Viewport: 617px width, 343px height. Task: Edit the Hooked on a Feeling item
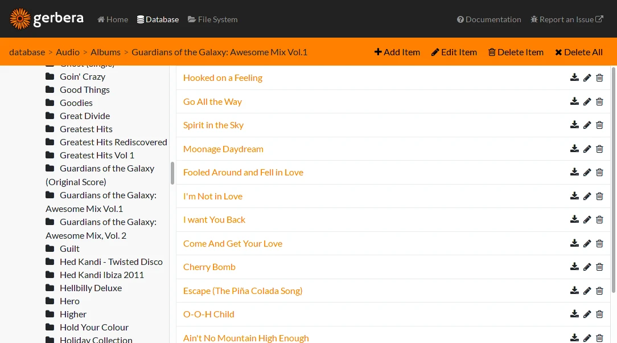[587, 77]
